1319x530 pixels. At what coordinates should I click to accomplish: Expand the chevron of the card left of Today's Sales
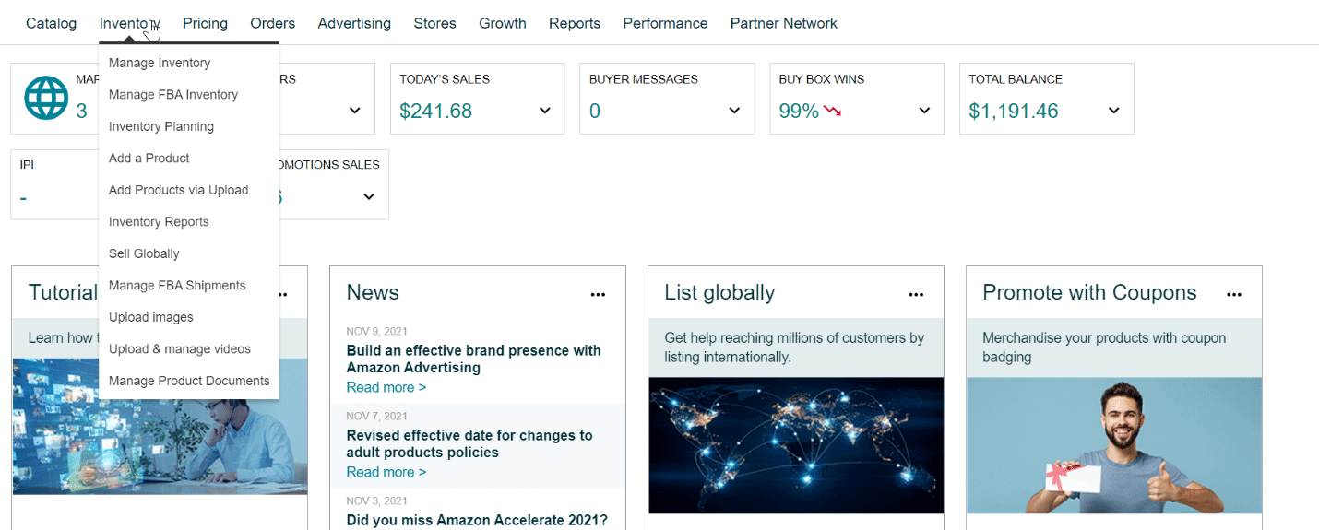coord(355,111)
